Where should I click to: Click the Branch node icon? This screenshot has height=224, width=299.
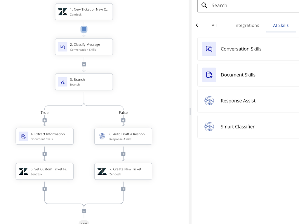pos(62,82)
